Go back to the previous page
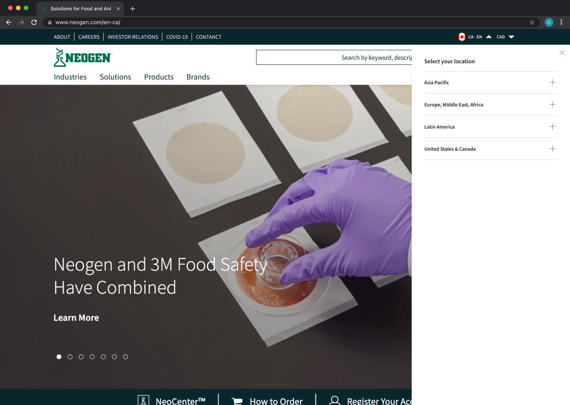 coord(9,22)
